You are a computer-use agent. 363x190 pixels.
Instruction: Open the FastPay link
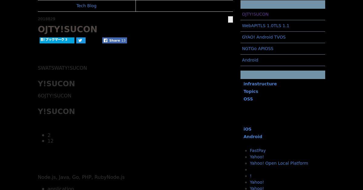pyautogui.click(x=258, y=150)
